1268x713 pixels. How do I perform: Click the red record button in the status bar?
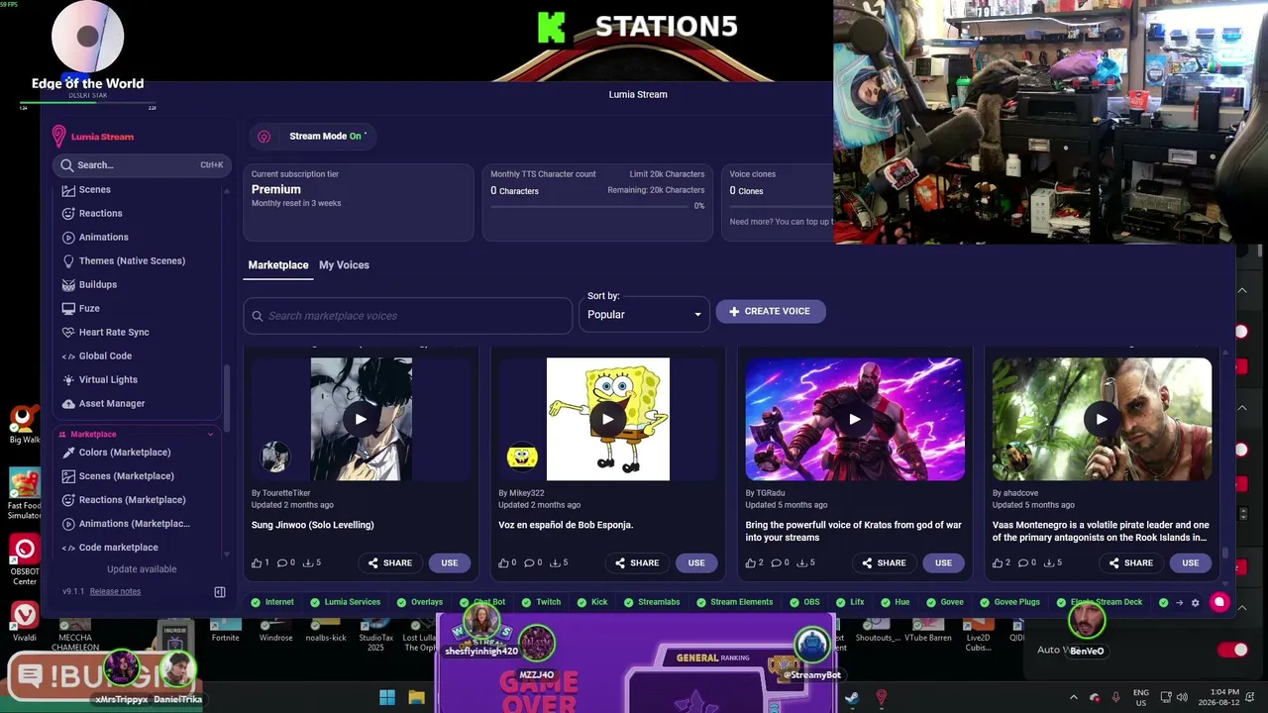1219,602
